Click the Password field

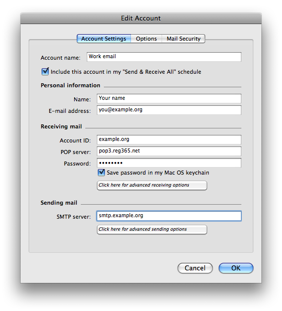(x=169, y=163)
